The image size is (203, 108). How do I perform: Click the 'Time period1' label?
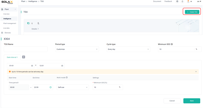click(x=14, y=83)
